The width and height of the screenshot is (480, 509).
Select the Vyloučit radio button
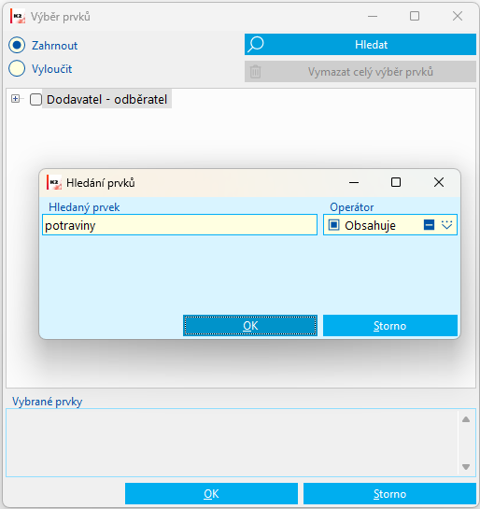pyautogui.click(x=17, y=68)
